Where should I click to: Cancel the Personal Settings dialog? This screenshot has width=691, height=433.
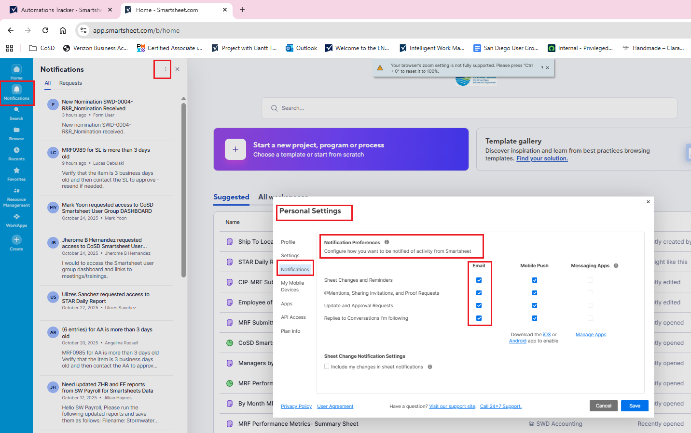[x=603, y=406]
